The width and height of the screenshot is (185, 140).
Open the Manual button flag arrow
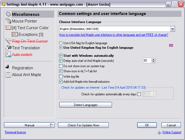coord(52,125)
